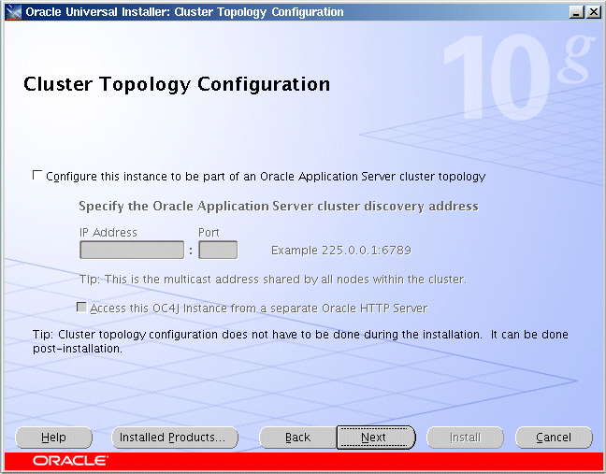Screen dimensions: 606x474
Task: Click the multicast address tip text
Action: pyautogui.click(x=273, y=279)
